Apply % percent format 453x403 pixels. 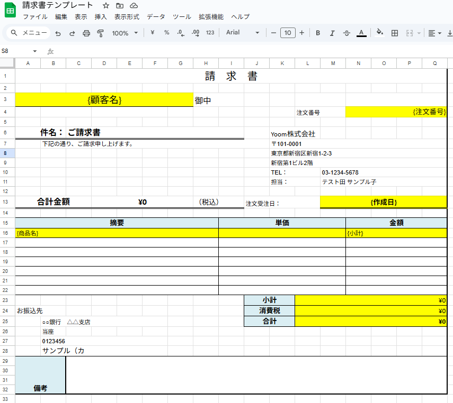[166, 33]
